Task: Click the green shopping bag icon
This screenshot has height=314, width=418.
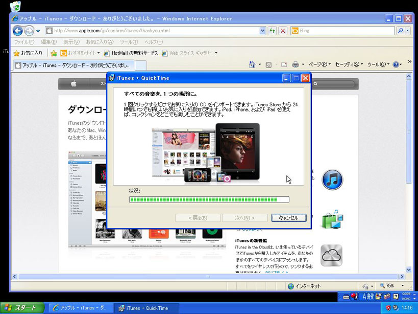Action: (x=332, y=219)
